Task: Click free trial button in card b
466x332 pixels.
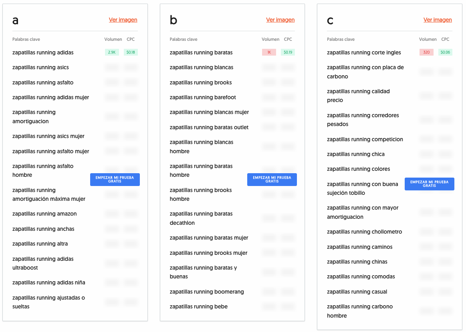Action: pos(272,180)
